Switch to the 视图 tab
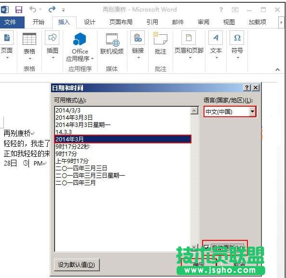This screenshot has height=278, width=286. 229,22
